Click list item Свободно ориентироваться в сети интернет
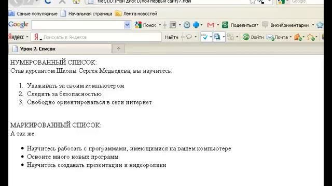 coord(89,102)
